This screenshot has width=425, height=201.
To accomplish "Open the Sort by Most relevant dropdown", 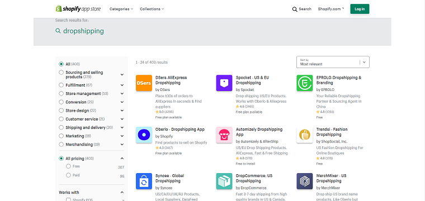I will tap(333, 62).
